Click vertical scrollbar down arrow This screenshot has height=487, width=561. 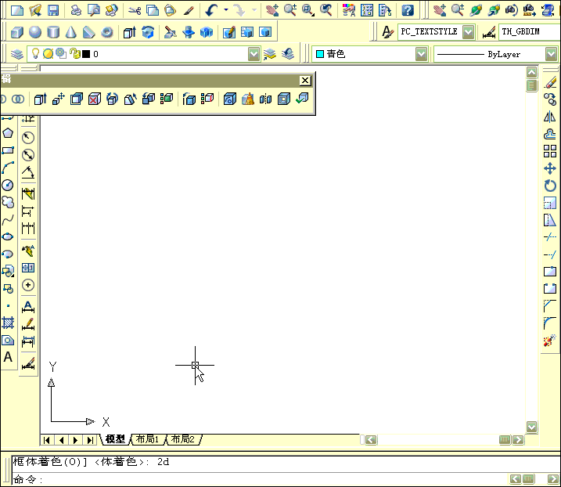pos(532,427)
